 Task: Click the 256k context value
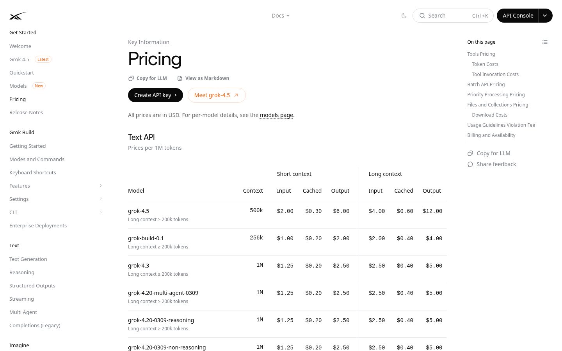coord(256,238)
